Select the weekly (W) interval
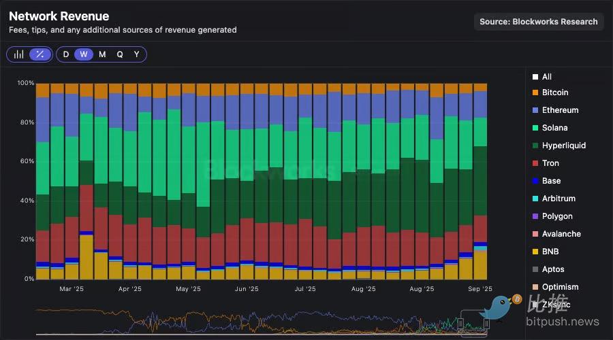 [x=84, y=54]
